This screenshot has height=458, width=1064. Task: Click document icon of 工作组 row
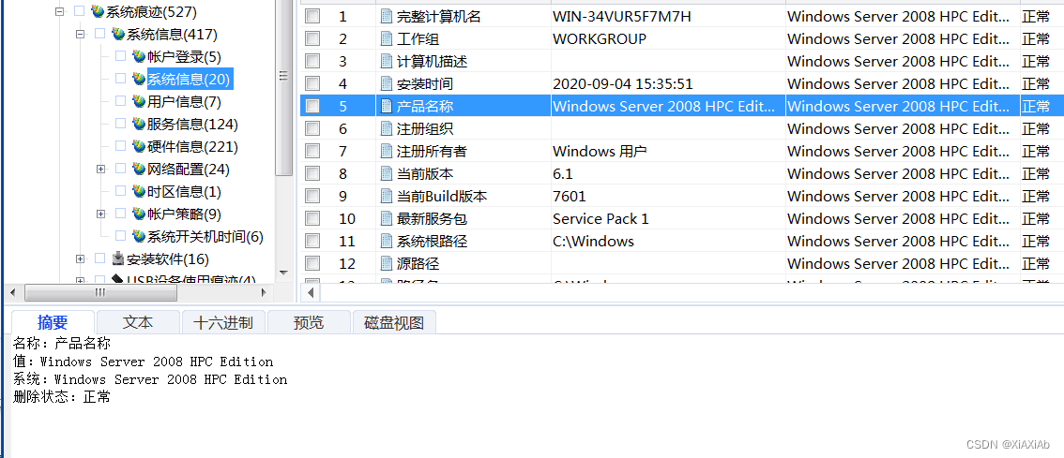tap(387, 38)
